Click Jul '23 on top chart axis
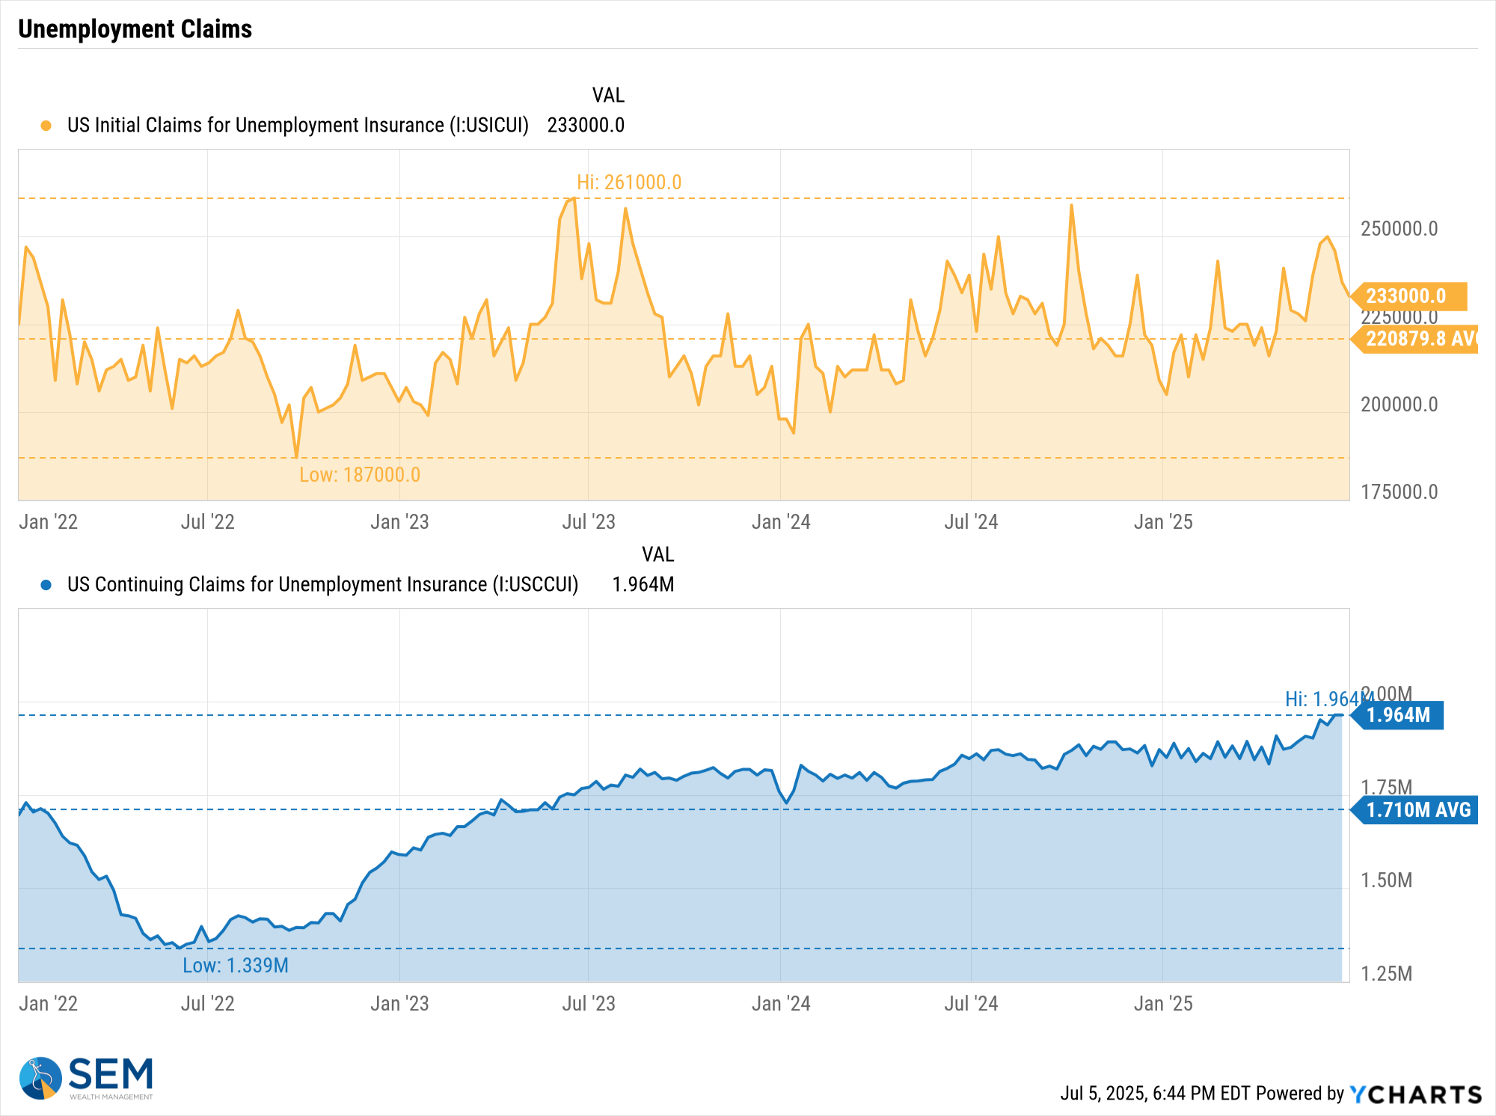 coord(589,522)
